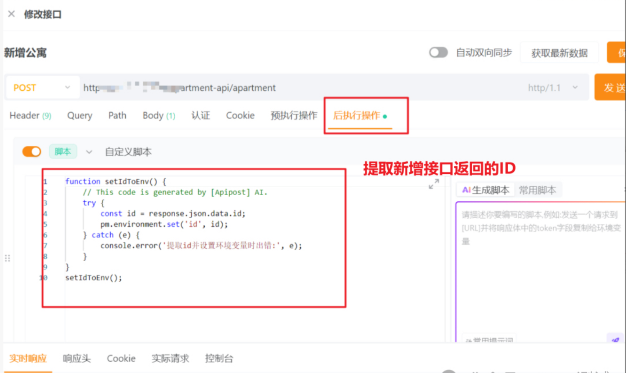Toggle 自动双向同步 switch
The width and height of the screenshot is (626, 373).
[x=438, y=53]
